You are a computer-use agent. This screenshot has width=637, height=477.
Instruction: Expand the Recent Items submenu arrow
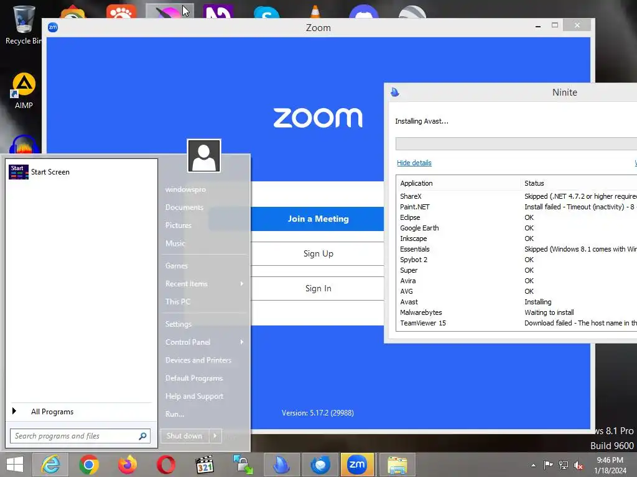tap(242, 283)
